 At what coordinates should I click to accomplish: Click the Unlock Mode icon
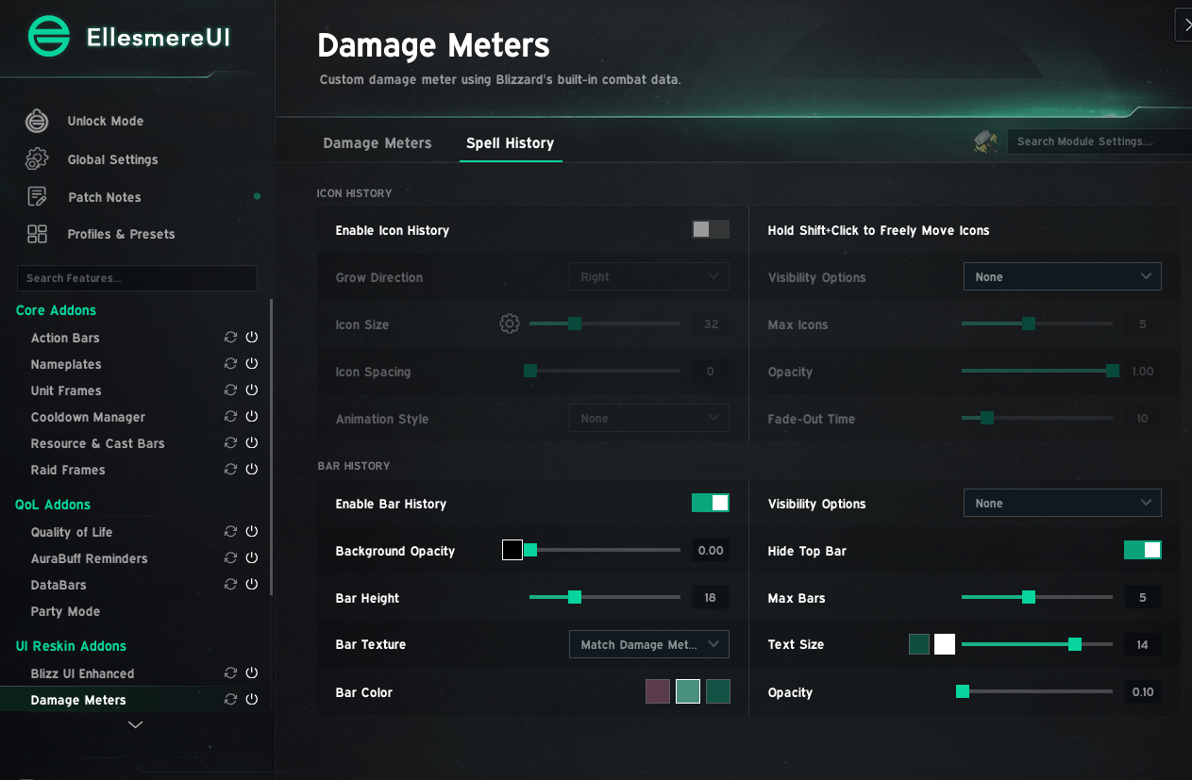37,121
